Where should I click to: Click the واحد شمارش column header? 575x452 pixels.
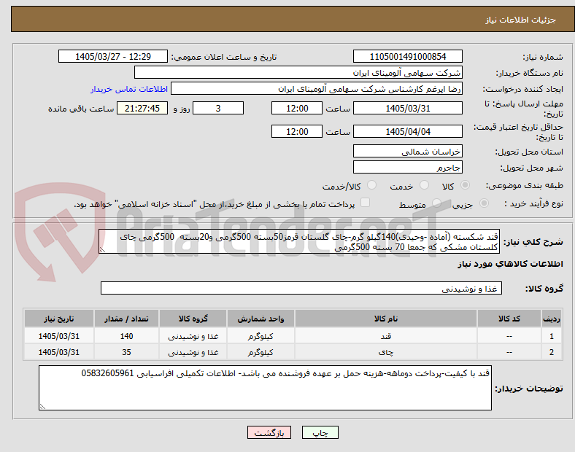click(261, 319)
